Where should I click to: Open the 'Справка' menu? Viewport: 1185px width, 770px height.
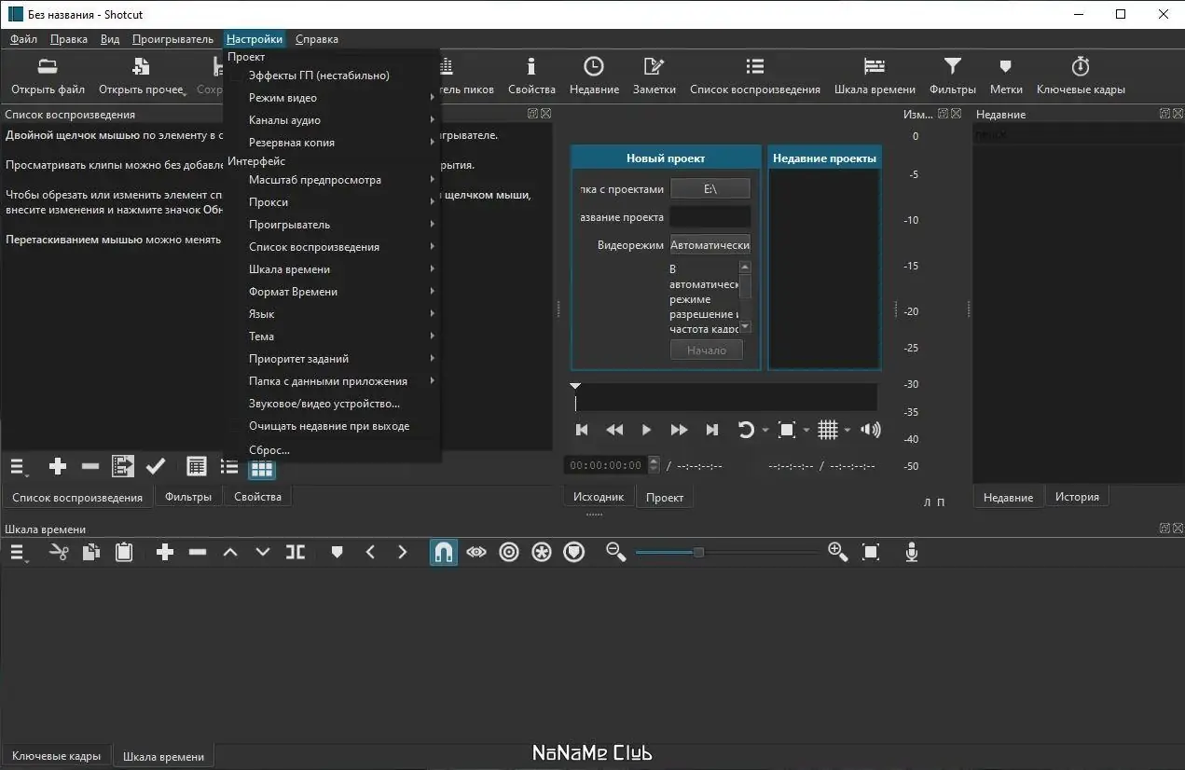316,39
